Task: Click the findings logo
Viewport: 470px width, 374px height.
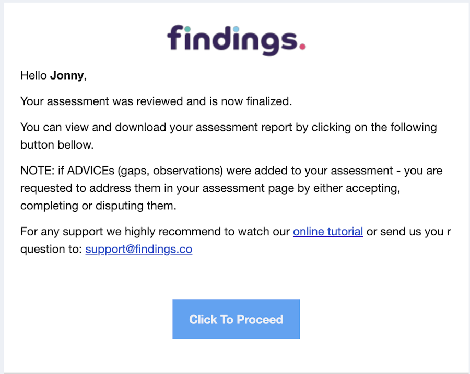Action: [x=236, y=39]
